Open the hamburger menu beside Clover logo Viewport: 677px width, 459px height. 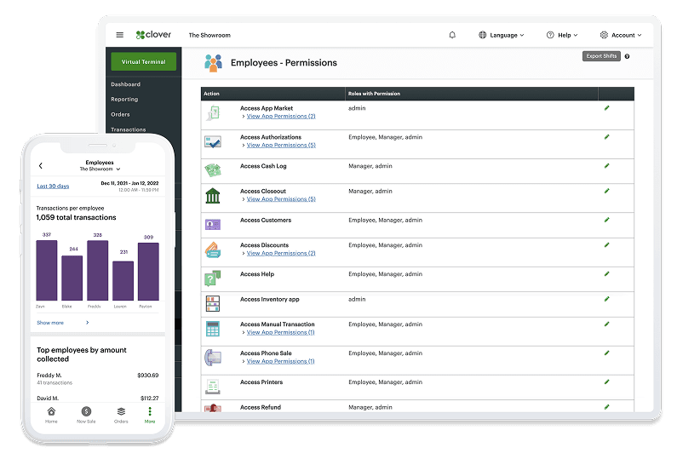coord(119,35)
